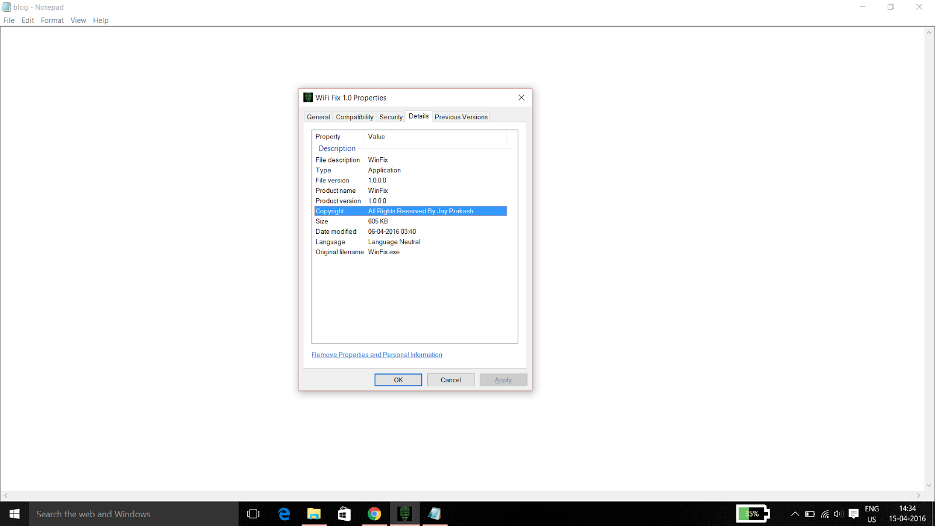Switch to the Notepad taskbar icon
This screenshot has width=935, height=526.
tap(435, 514)
